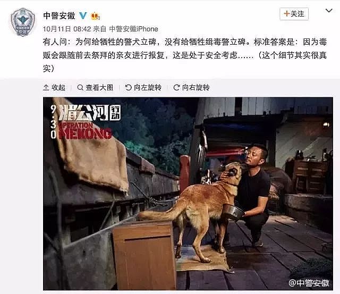This screenshot has width=340, height=294.
Task: Click the rotate-right arrow icon
Action: [x=176, y=87]
